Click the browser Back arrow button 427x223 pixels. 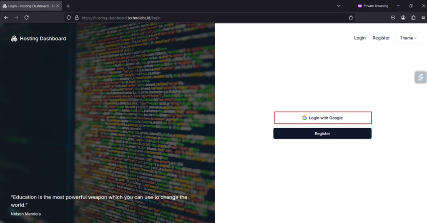(x=6, y=17)
